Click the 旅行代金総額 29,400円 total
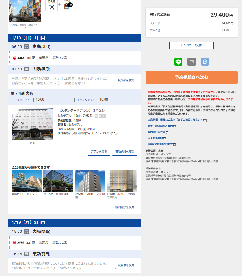 [191, 15]
